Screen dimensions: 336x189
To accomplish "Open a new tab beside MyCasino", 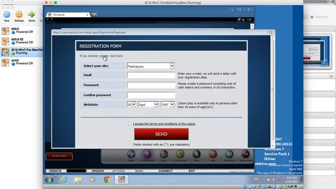I will coord(94,15).
